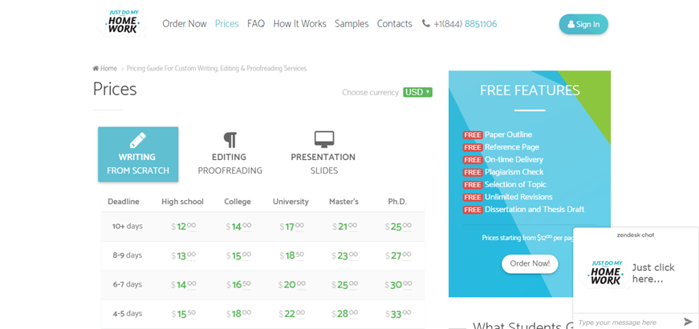Click the 4-5 days deadline row label
The width and height of the screenshot is (699, 329).
[x=128, y=314]
